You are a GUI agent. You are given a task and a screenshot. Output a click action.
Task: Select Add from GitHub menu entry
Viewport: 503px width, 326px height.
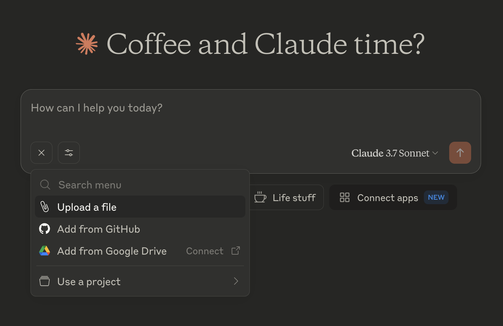[x=99, y=229]
